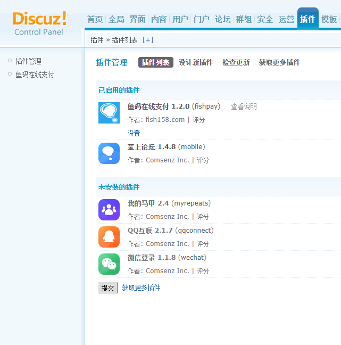Image resolution: width=341 pixels, height=345 pixels.
Task: Open the 全局 top menu
Action: click(x=117, y=19)
